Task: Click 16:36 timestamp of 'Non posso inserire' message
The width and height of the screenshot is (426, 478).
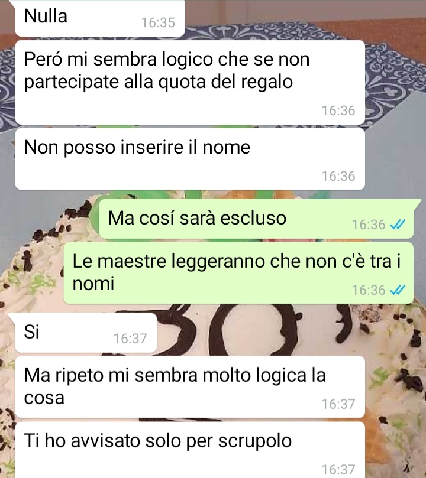Action: pos(338,176)
